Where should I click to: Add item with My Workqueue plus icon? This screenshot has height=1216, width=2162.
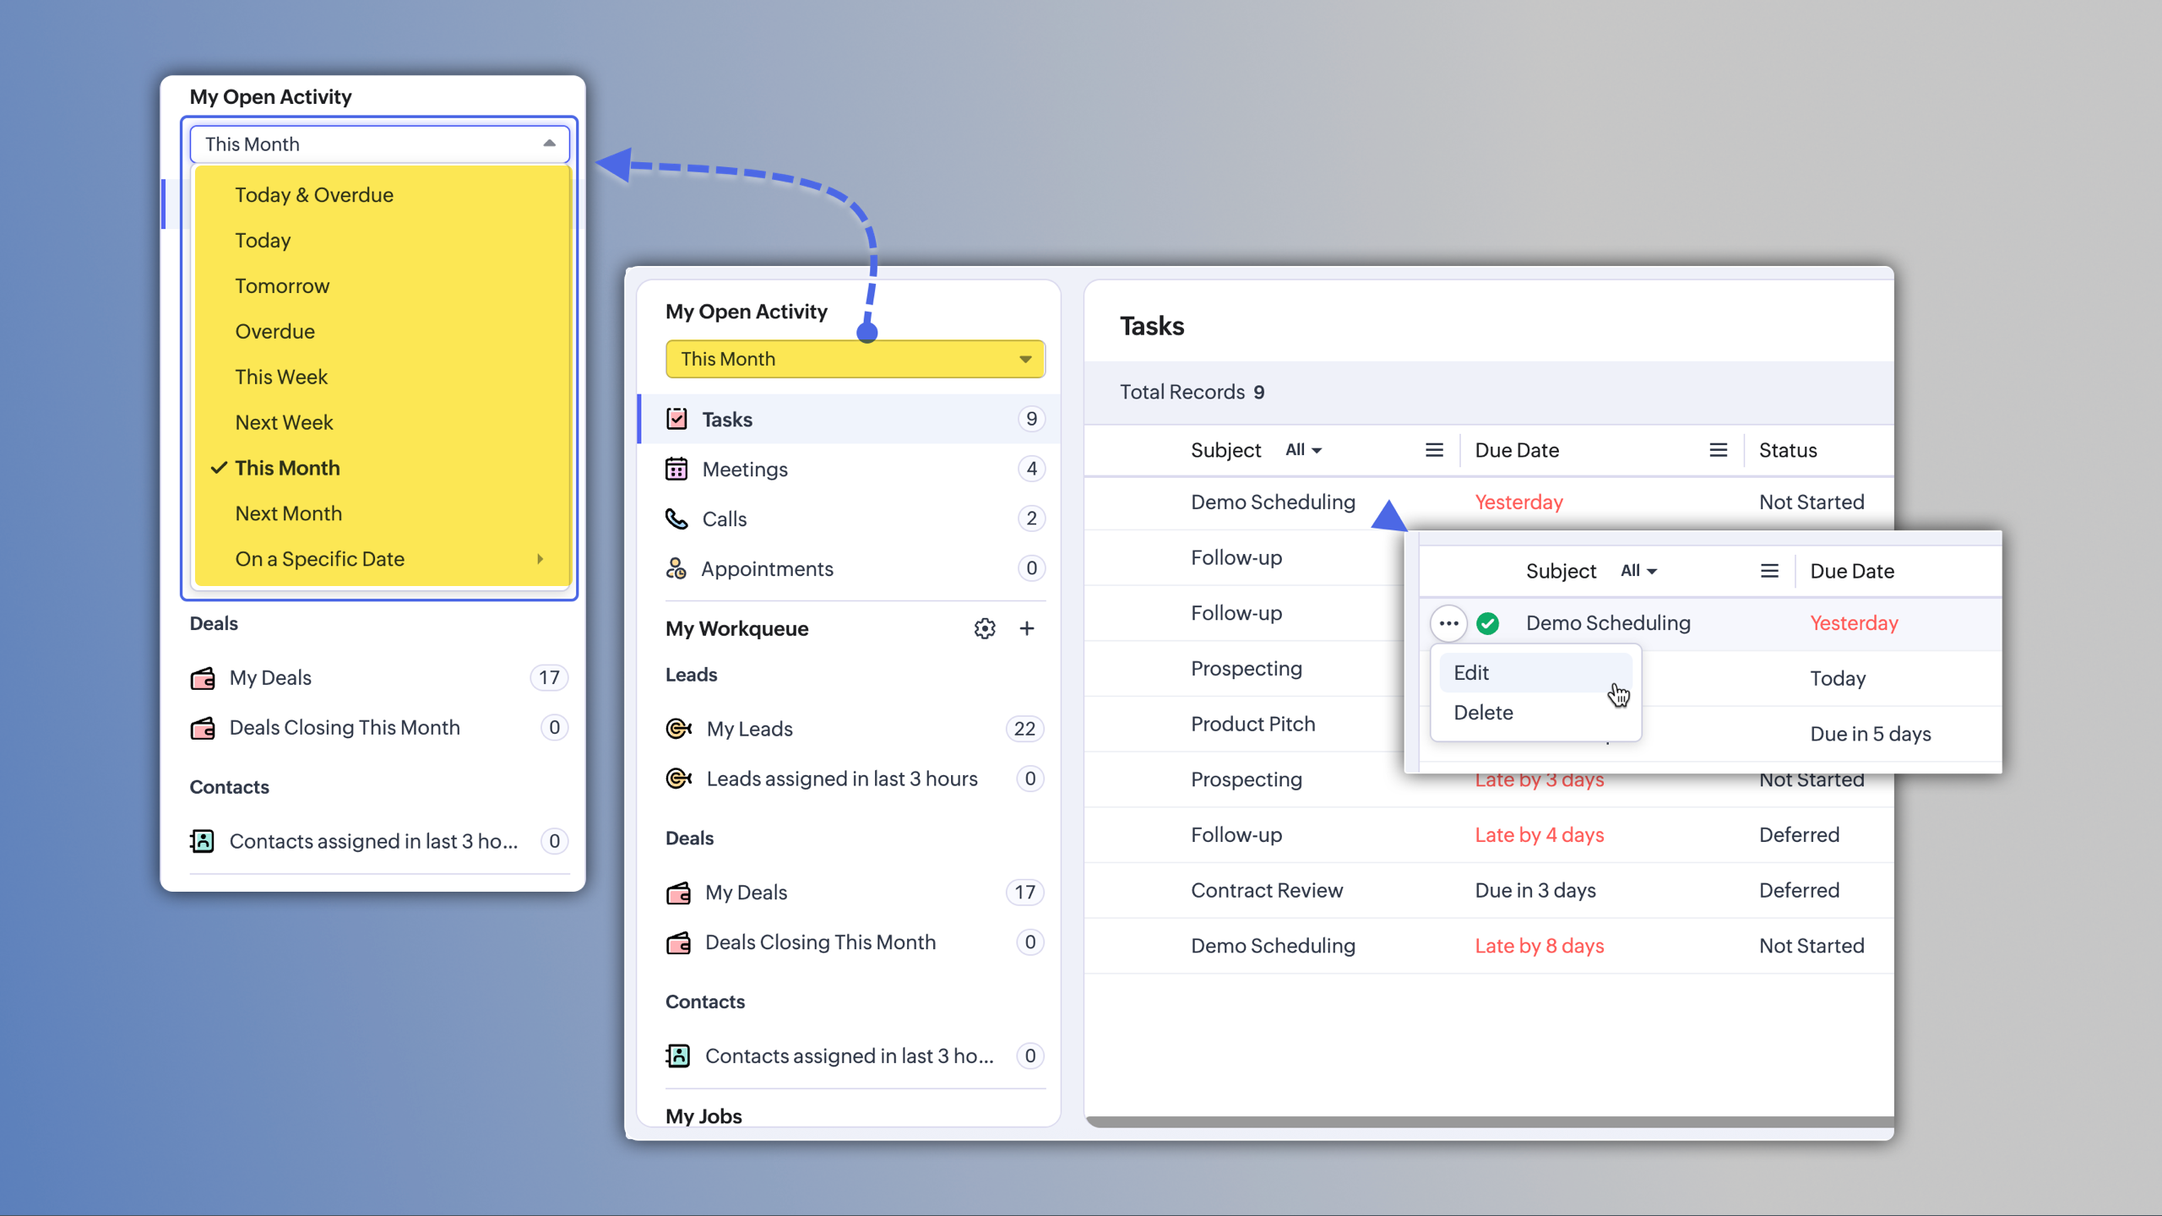[1027, 628]
